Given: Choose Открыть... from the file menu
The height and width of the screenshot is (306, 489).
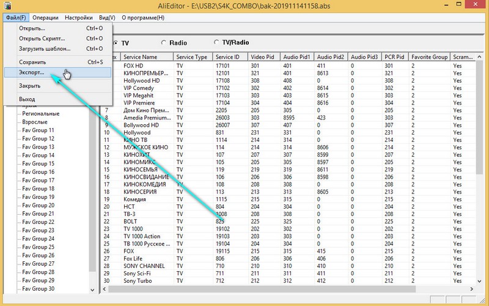Looking at the screenshot, I should pos(57,28).
